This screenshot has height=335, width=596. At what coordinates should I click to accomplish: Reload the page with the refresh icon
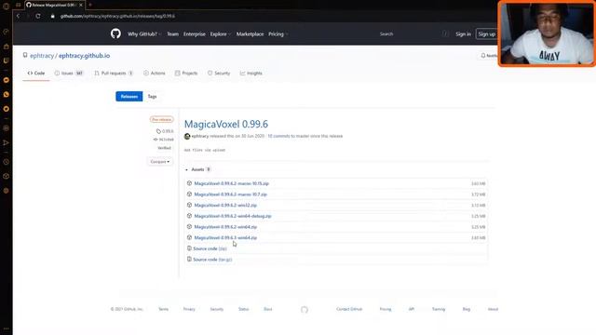tap(38, 16)
